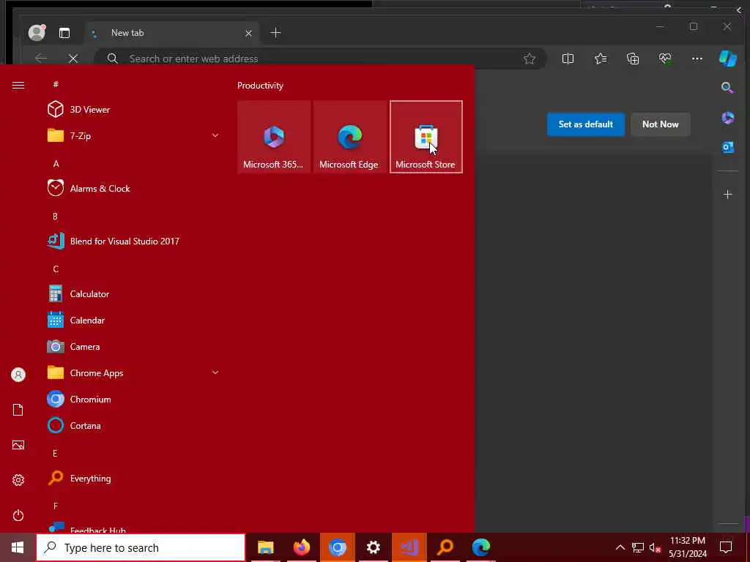The image size is (750, 562).
Task: Launch the Microsoft Edge tile
Action: pyautogui.click(x=349, y=137)
